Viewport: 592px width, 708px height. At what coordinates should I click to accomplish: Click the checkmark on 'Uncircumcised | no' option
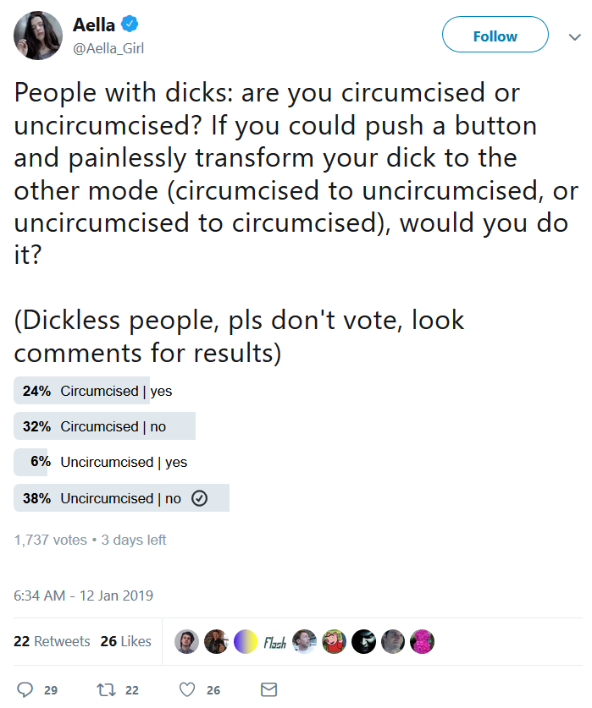[x=198, y=498]
